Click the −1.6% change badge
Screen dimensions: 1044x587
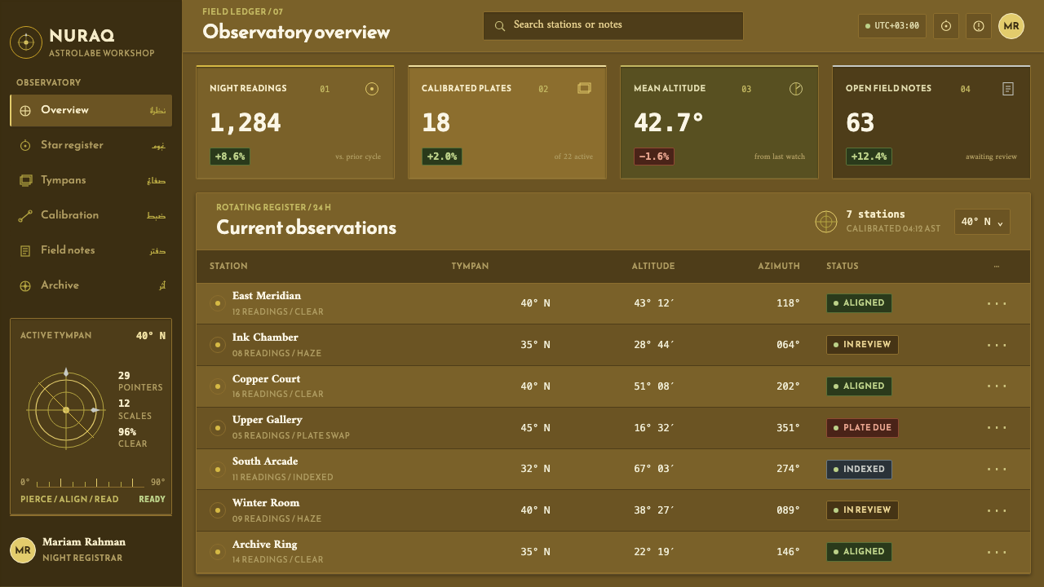pyautogui.click(x=654, y=157)
